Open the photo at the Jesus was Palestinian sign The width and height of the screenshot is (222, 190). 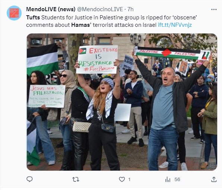coord(47,96)
